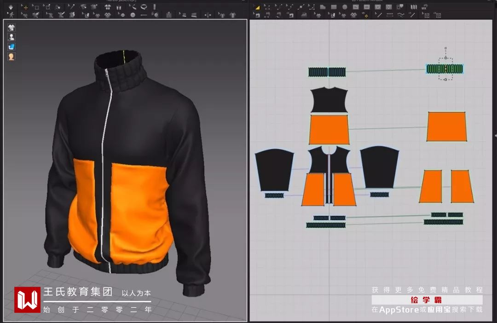Image resolution: width=497 pixels, height=323 pixels.
Task: Select the long hem rib strip at bottom right
Action: coord(444,222)
